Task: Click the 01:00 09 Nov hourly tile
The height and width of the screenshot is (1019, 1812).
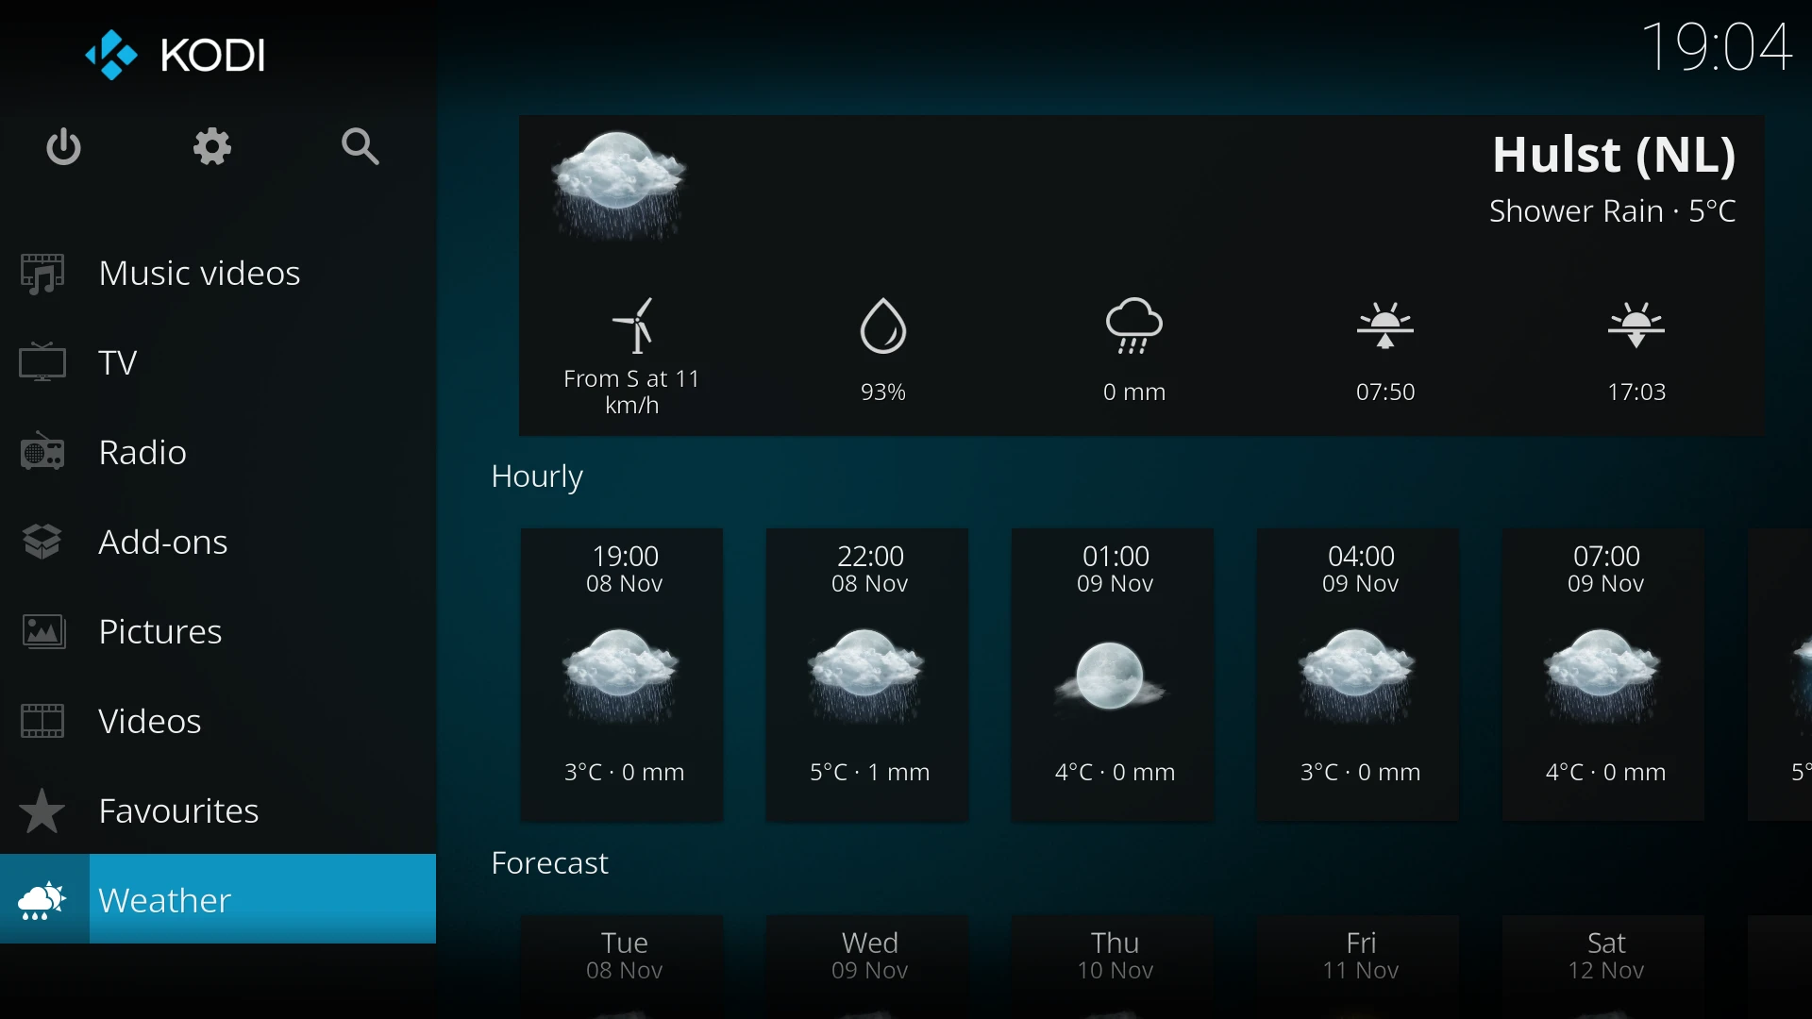Action: [1113, 671]
